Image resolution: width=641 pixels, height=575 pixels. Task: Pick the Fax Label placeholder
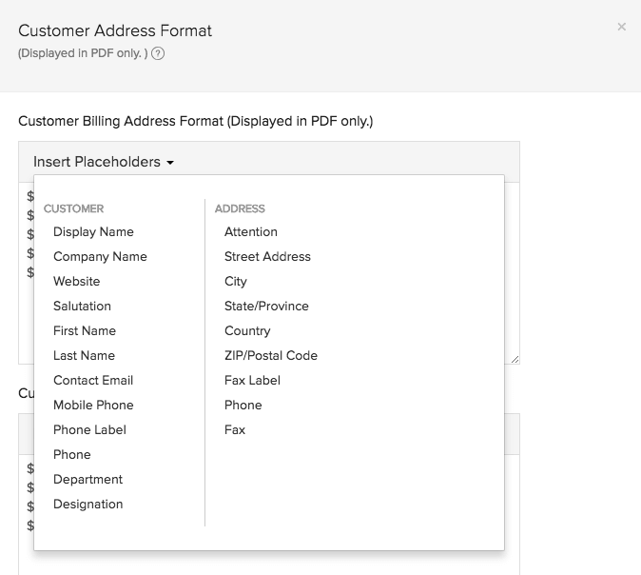(x=252, y=380)
